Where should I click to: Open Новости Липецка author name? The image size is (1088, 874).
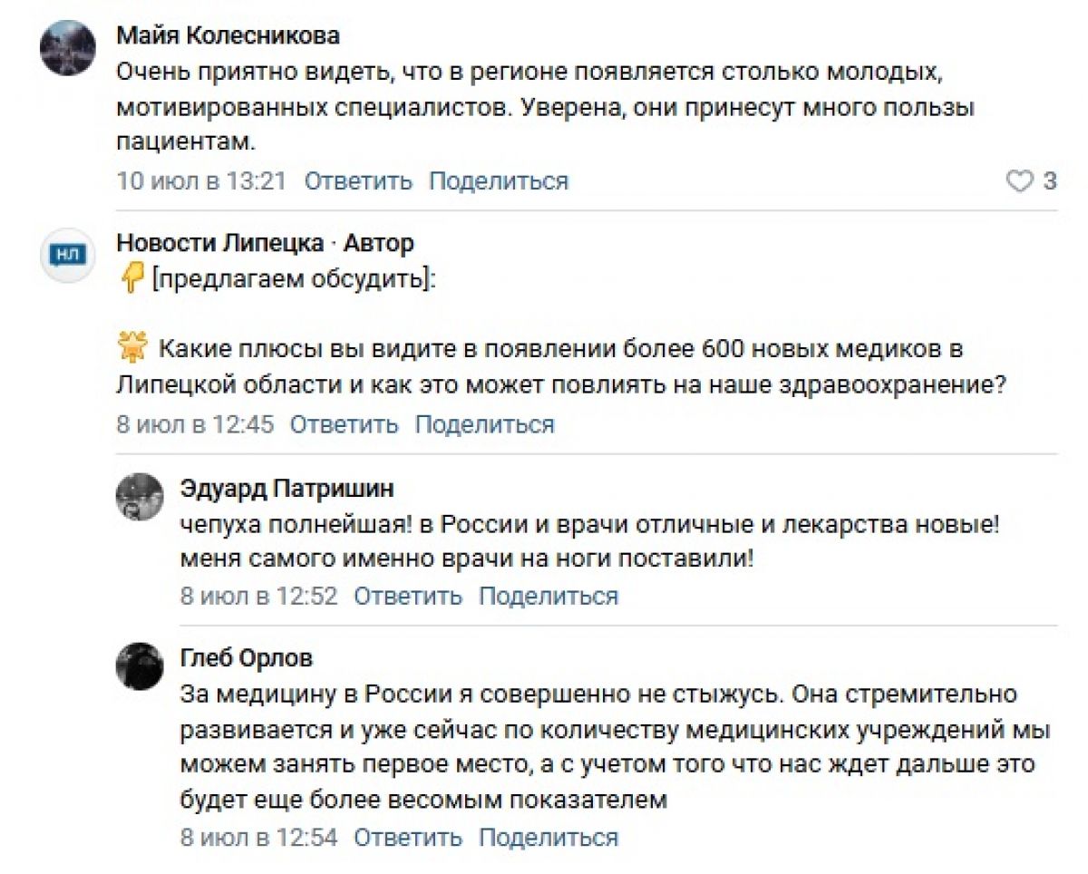click(x=220, y=243)
